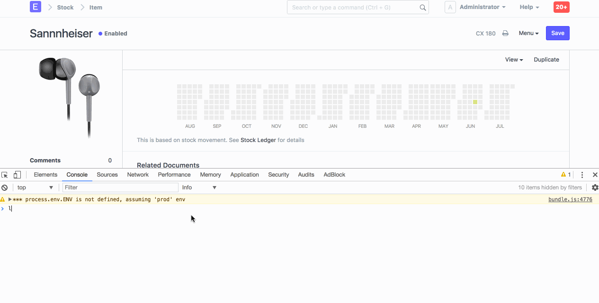Switch to the Security tab

[x=278, y=175]
